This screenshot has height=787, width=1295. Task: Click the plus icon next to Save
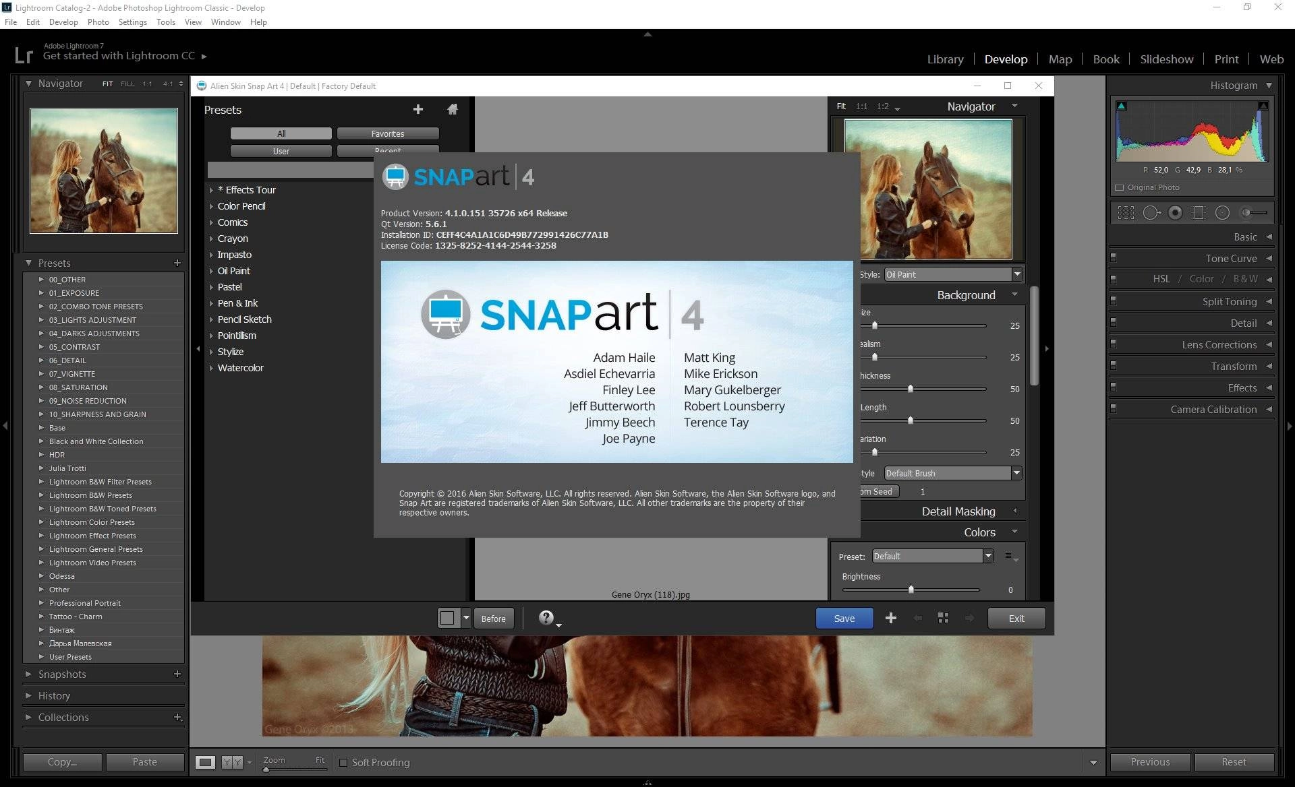890,618
